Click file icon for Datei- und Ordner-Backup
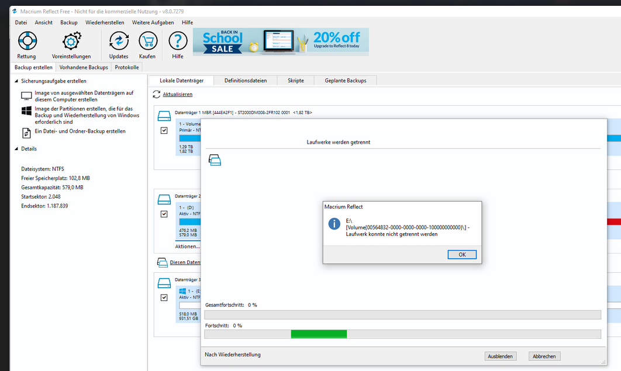Viewport: 621px width, 371px height. [x=26, y=133]
